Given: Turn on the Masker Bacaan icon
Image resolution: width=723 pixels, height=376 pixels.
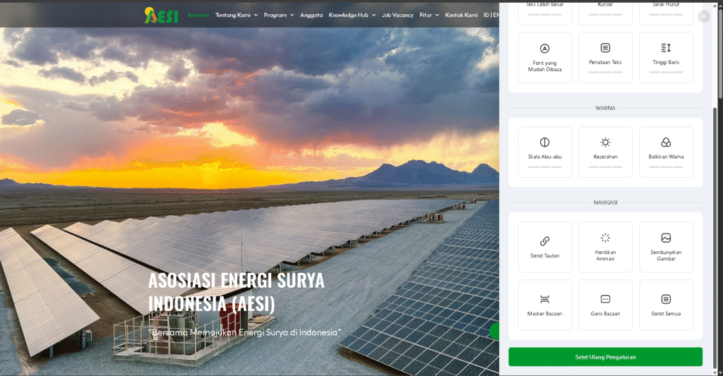Looking at the screenshot, I should (544, 299).
